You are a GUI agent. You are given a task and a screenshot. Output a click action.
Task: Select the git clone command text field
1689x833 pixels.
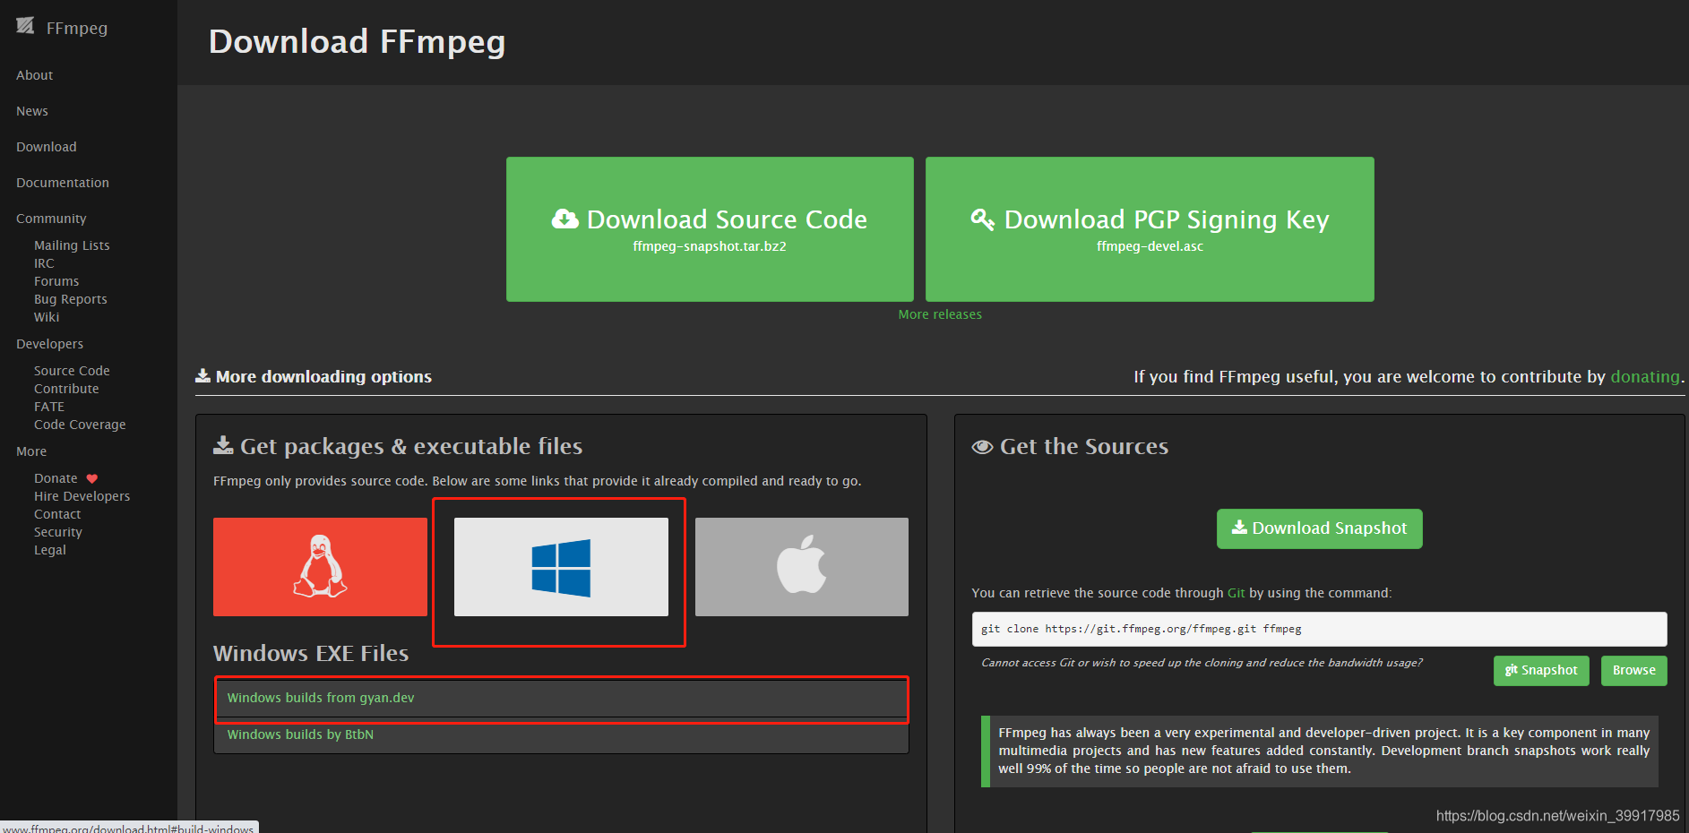(x=1317, y=628)
